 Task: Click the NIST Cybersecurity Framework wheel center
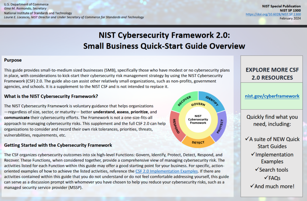[x=198, y=119]
